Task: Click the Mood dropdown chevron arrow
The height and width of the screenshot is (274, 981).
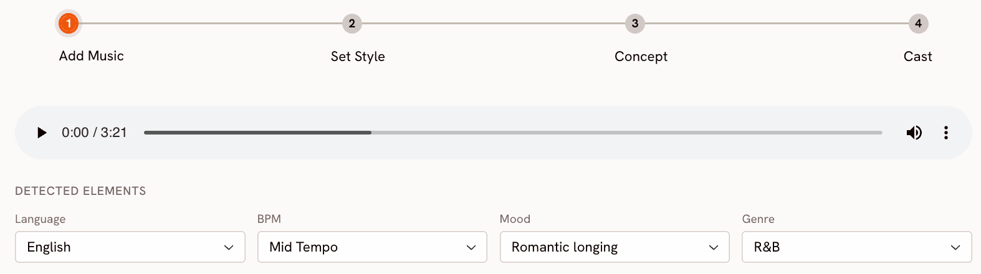Action: click(714, 248)
